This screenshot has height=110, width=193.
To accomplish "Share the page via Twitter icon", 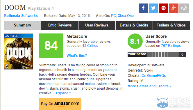I will click(153, 8).
